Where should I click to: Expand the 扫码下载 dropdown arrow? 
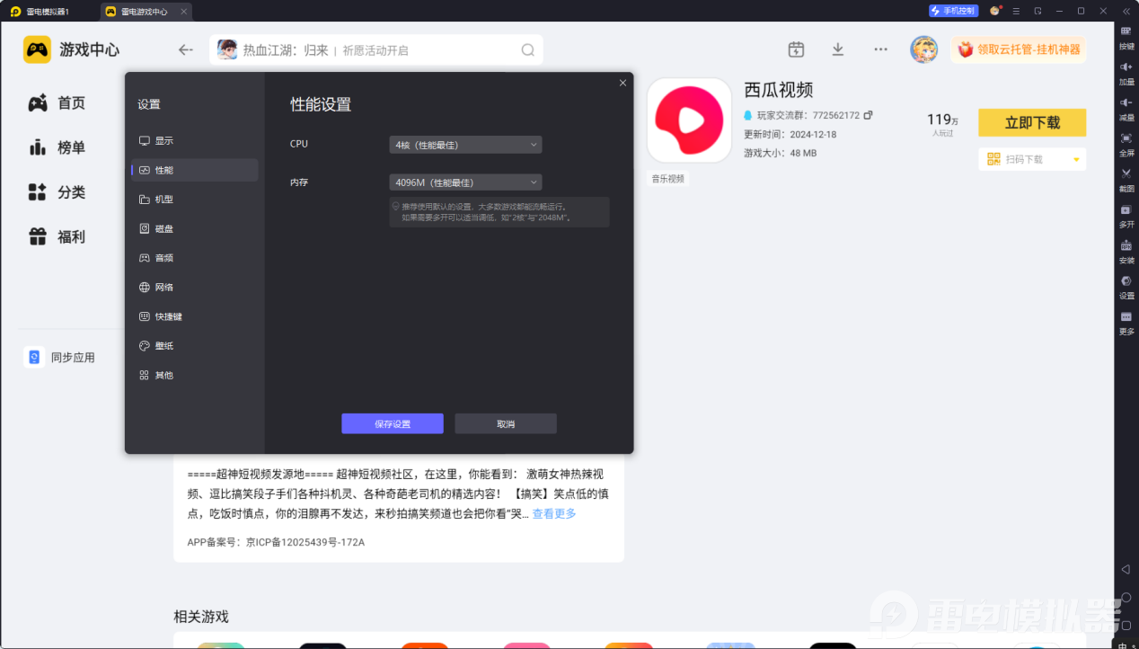[1076, 160]
